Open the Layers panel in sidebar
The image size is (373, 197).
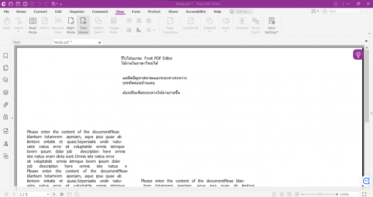[x=6, y=92]
